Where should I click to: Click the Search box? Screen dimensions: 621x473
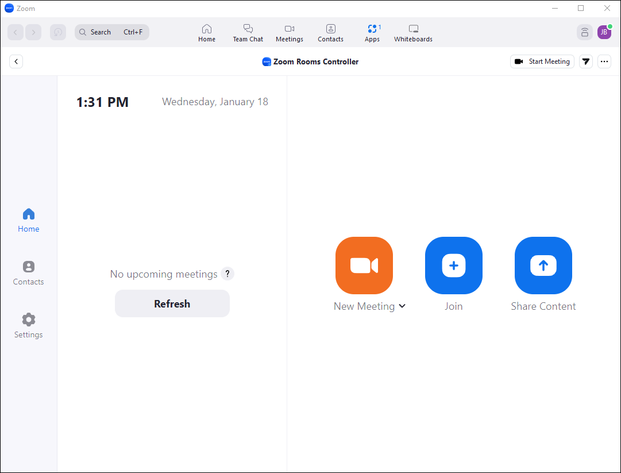tap(112, 32)
